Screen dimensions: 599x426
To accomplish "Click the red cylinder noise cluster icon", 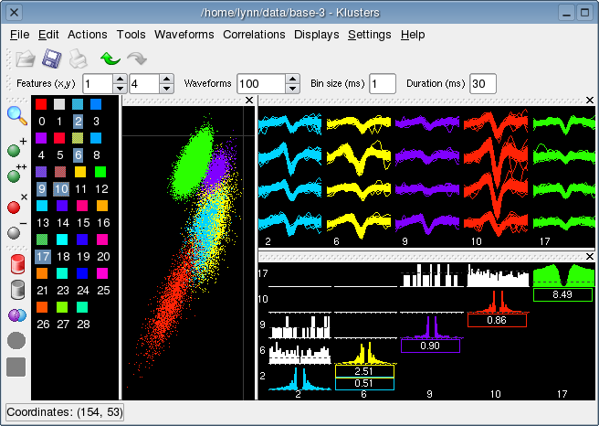I will [x=16, y=264].
